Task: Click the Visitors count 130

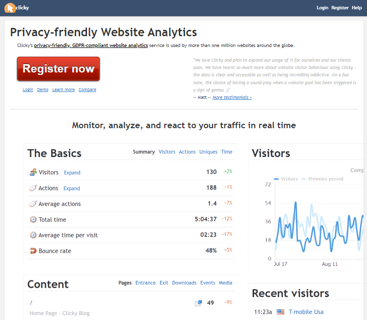Action: [x=211, y=172]
